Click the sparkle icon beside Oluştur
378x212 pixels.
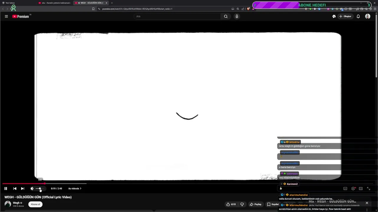(334, 16)
